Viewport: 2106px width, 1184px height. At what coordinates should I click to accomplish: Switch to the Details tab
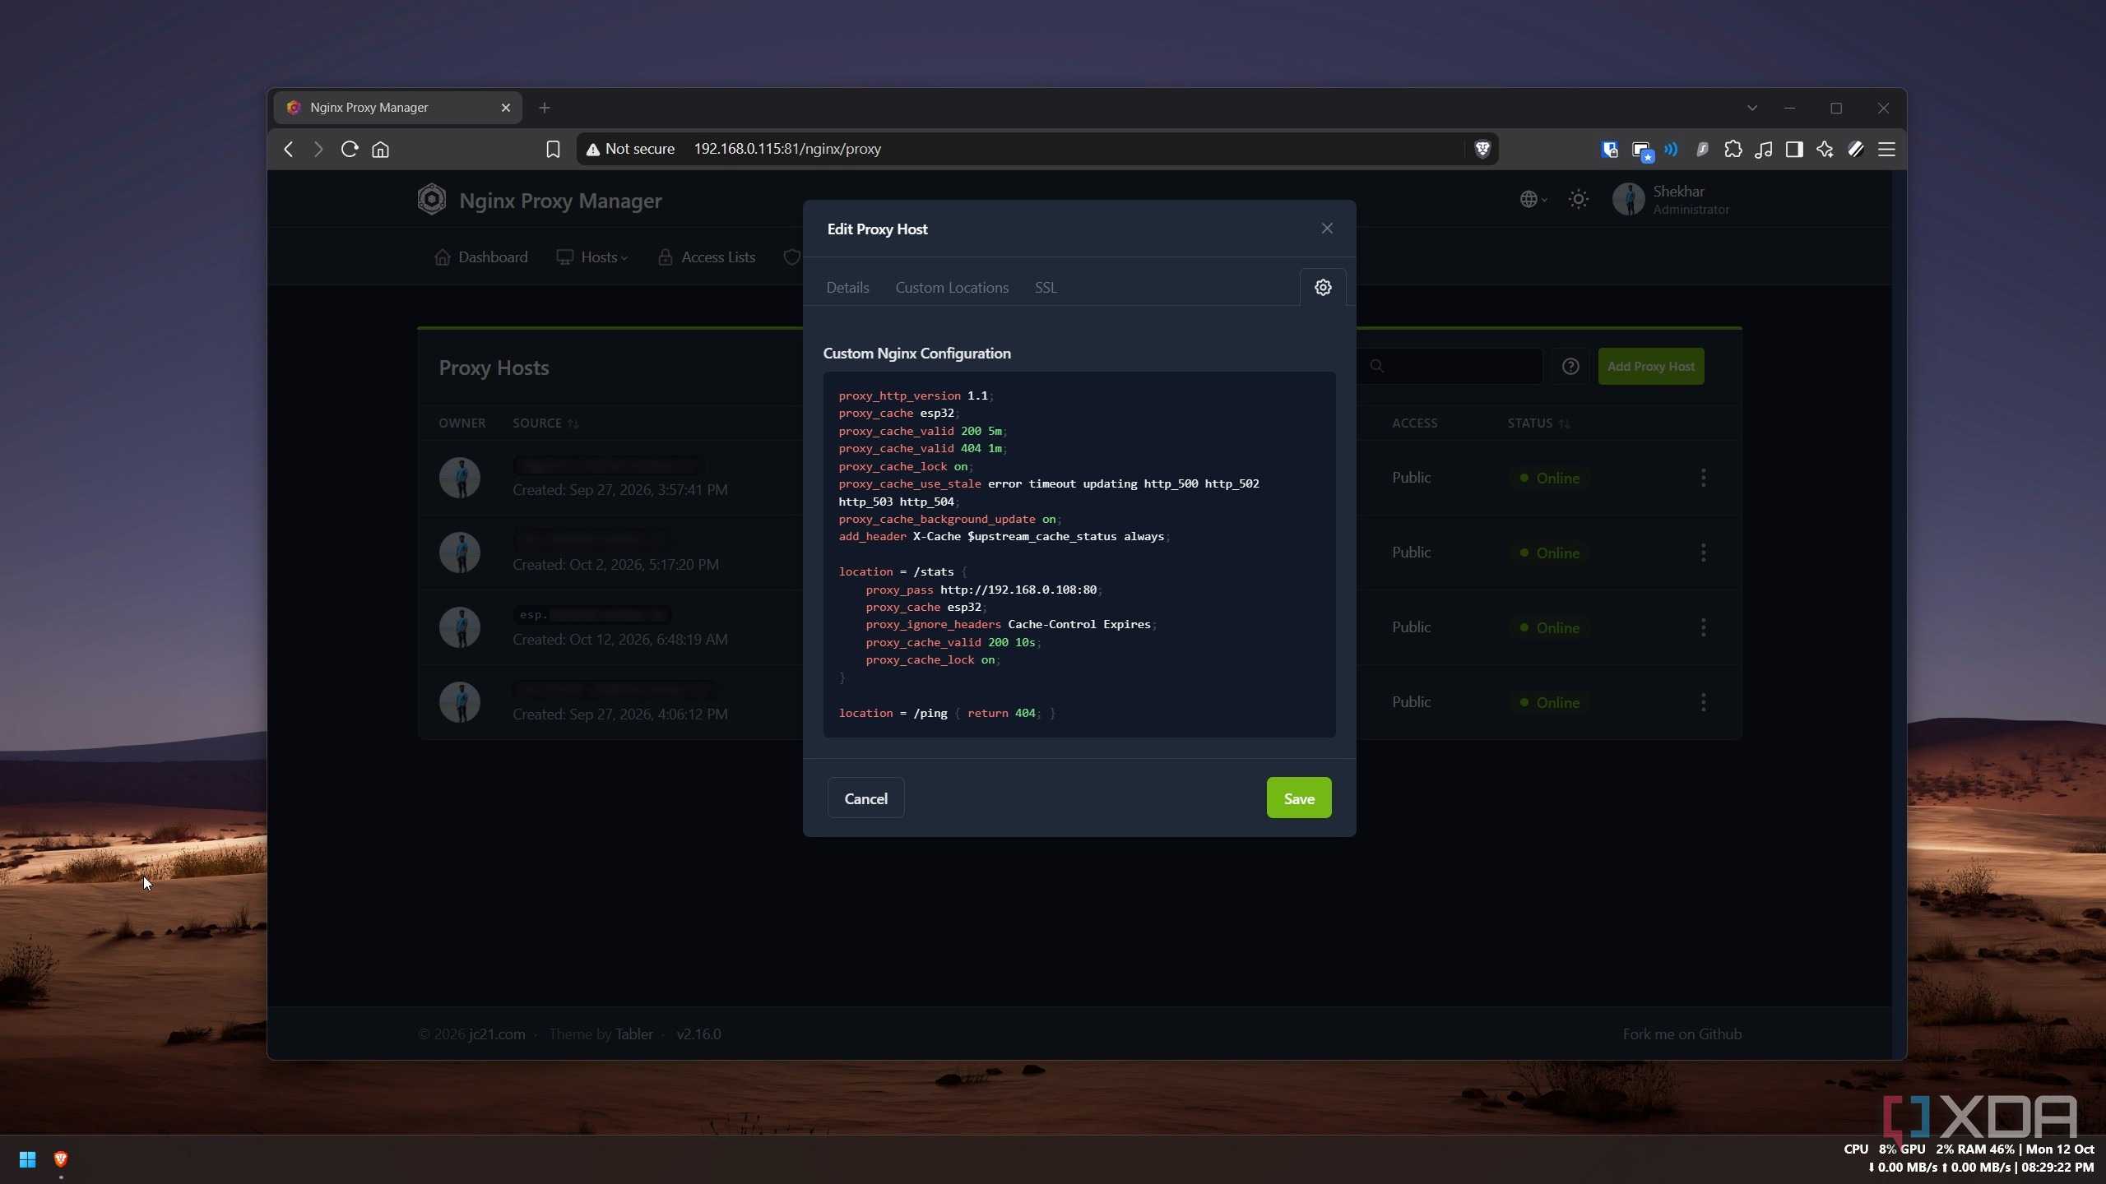(x=847, y=287)
